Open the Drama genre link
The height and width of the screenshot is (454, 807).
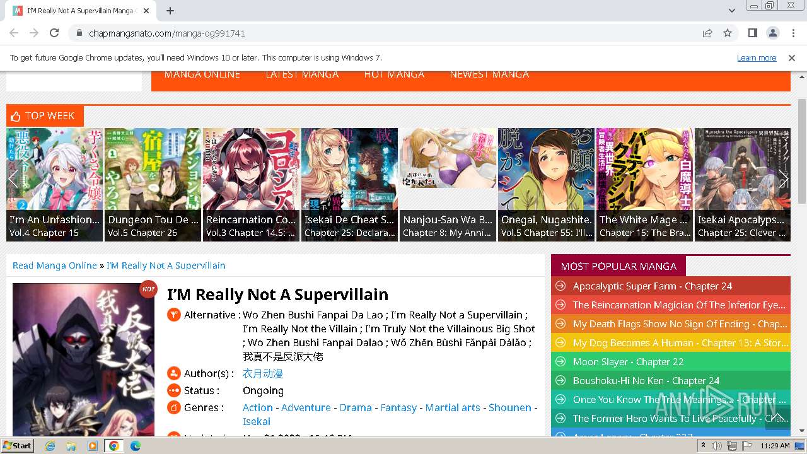click(x=356, y=407)
